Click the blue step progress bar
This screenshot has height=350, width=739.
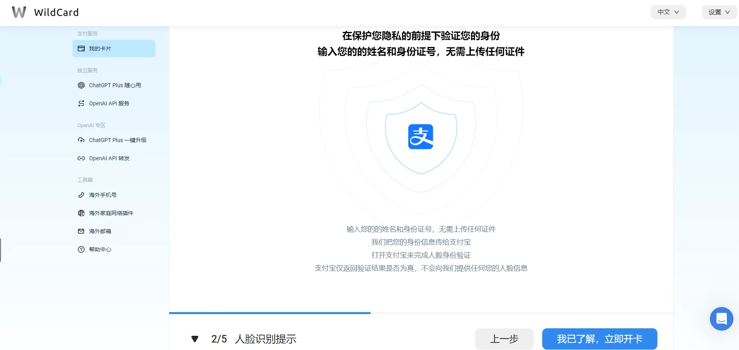point(270,313)
